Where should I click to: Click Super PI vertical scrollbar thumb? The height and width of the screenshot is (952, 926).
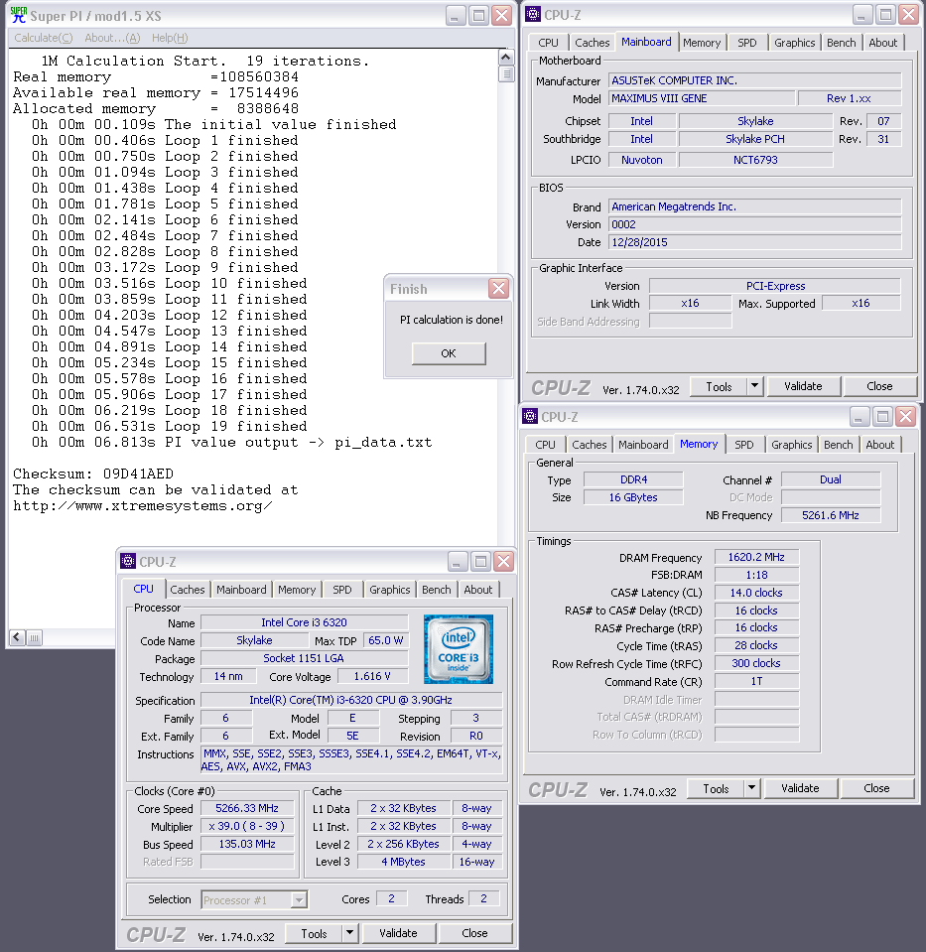506,74
